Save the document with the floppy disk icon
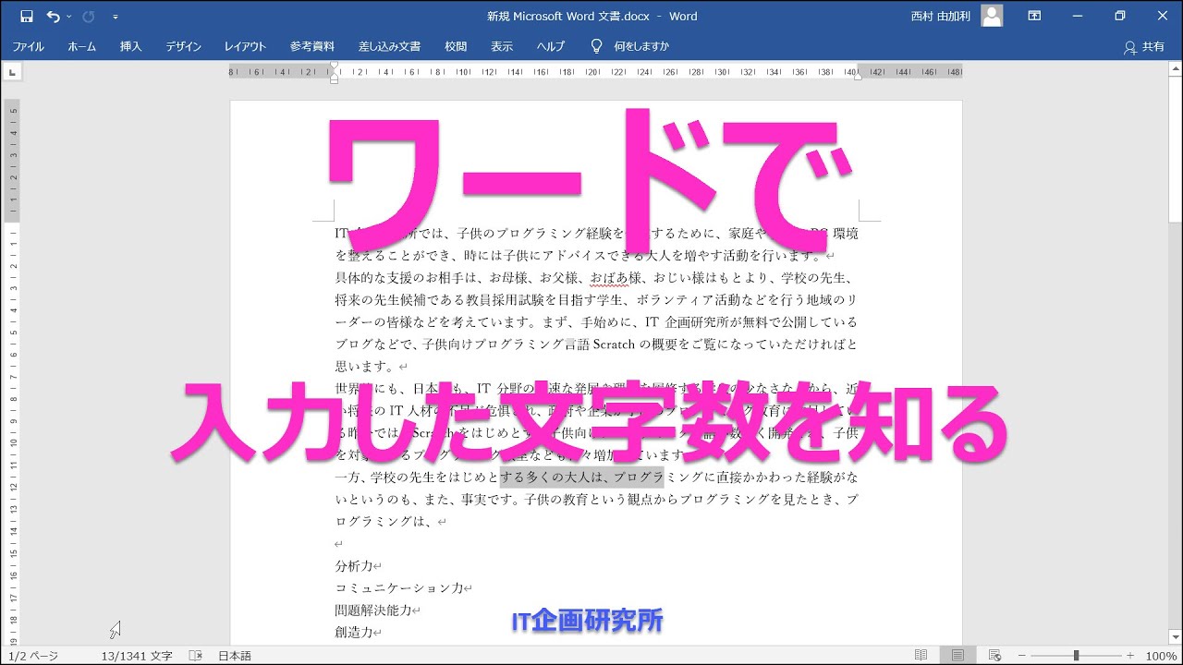Viewport: 1183px width, 665px height. tap(26, 16)
